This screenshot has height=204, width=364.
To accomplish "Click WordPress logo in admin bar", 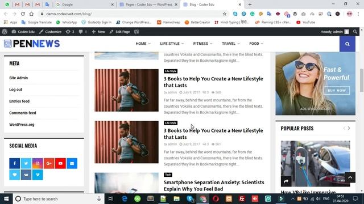I will (x=5, y=32).
